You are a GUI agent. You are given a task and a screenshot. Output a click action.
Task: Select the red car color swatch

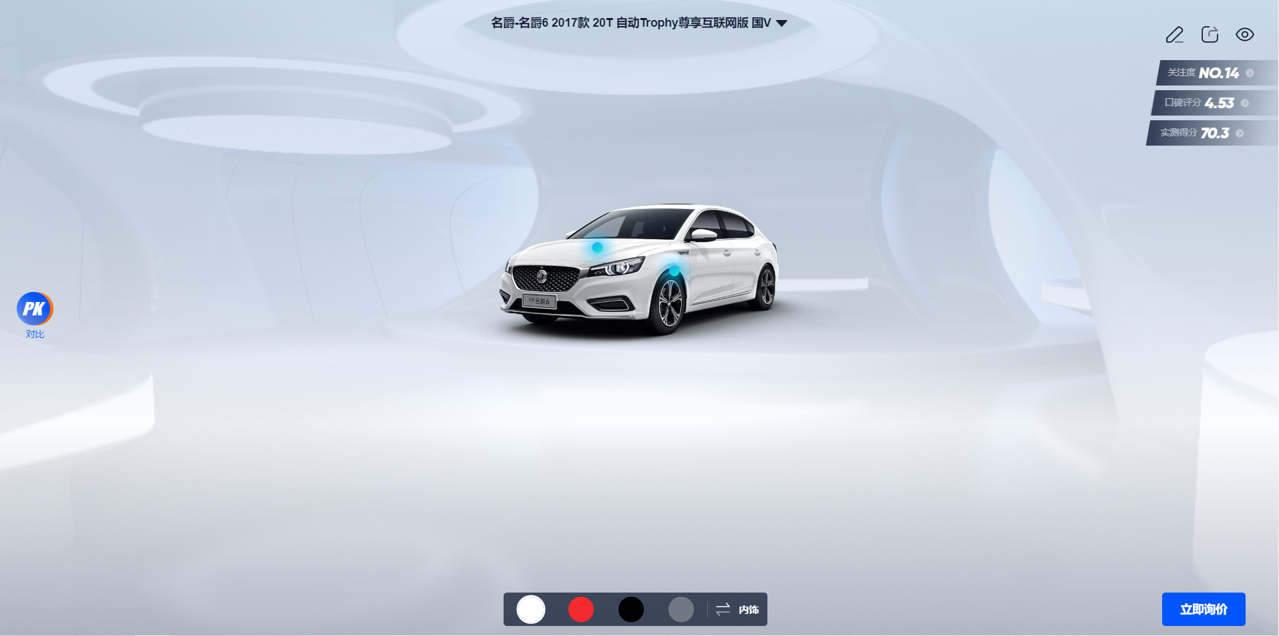[581, 609]
